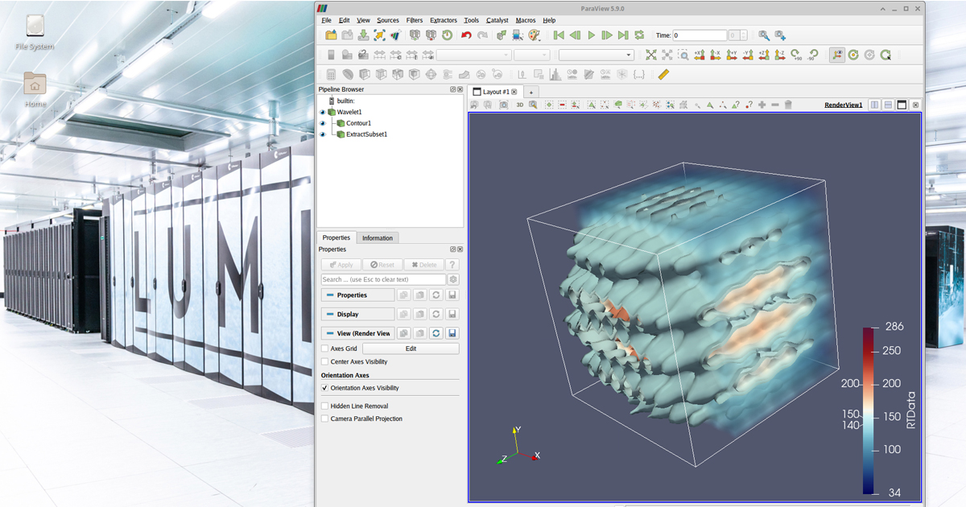Enable the Axes Grid checkbox

(x=325, y=348)
